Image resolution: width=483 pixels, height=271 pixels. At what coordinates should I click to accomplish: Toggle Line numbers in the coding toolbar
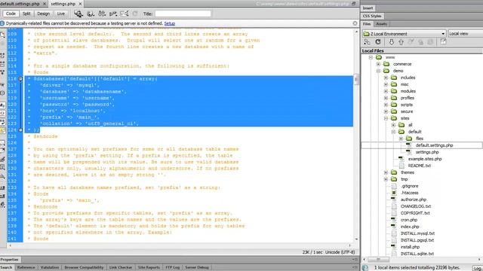pos(3,105)
